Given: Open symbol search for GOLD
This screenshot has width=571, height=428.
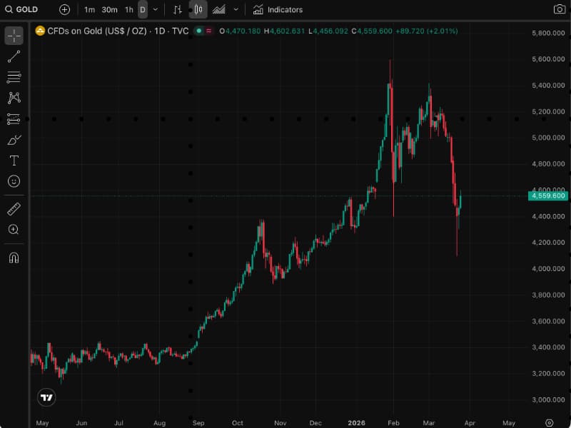Looking at the screenshot, I should tap(21, 9).
